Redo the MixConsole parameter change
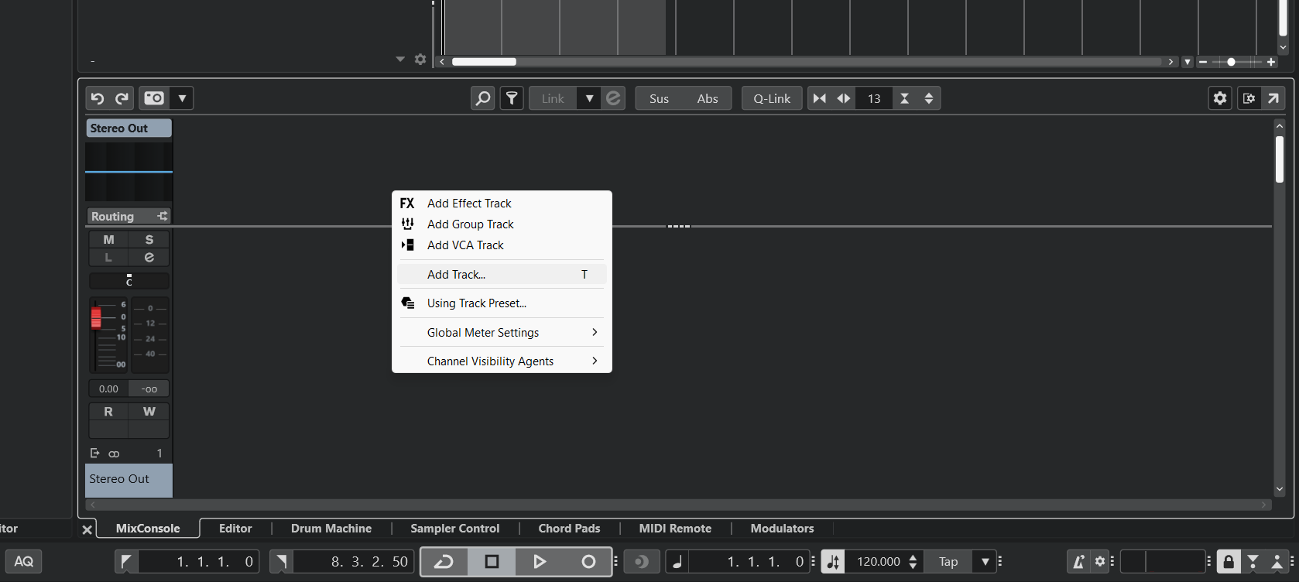Image resolution: width=1299 pixels, height=582 pixels. tap(122, 98)
